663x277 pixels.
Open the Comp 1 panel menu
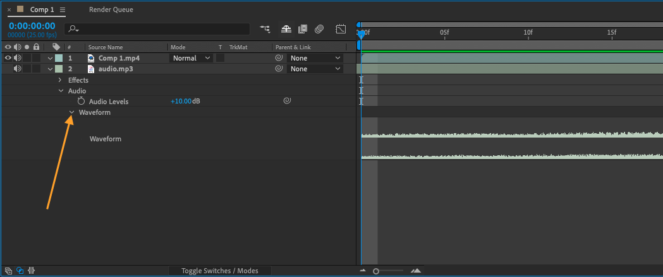click(62, 10)
